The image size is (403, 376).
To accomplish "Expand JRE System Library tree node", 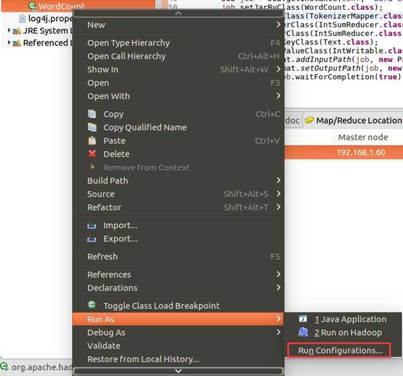I will pos(9,30).
